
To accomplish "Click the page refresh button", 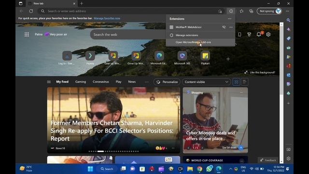I will (31, 11).
